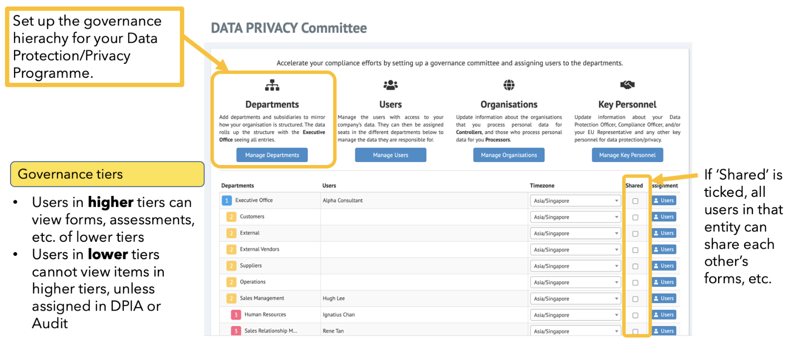Open timezone dropdown for Customers
Screen dimensions: 805x345
(575, 217)
